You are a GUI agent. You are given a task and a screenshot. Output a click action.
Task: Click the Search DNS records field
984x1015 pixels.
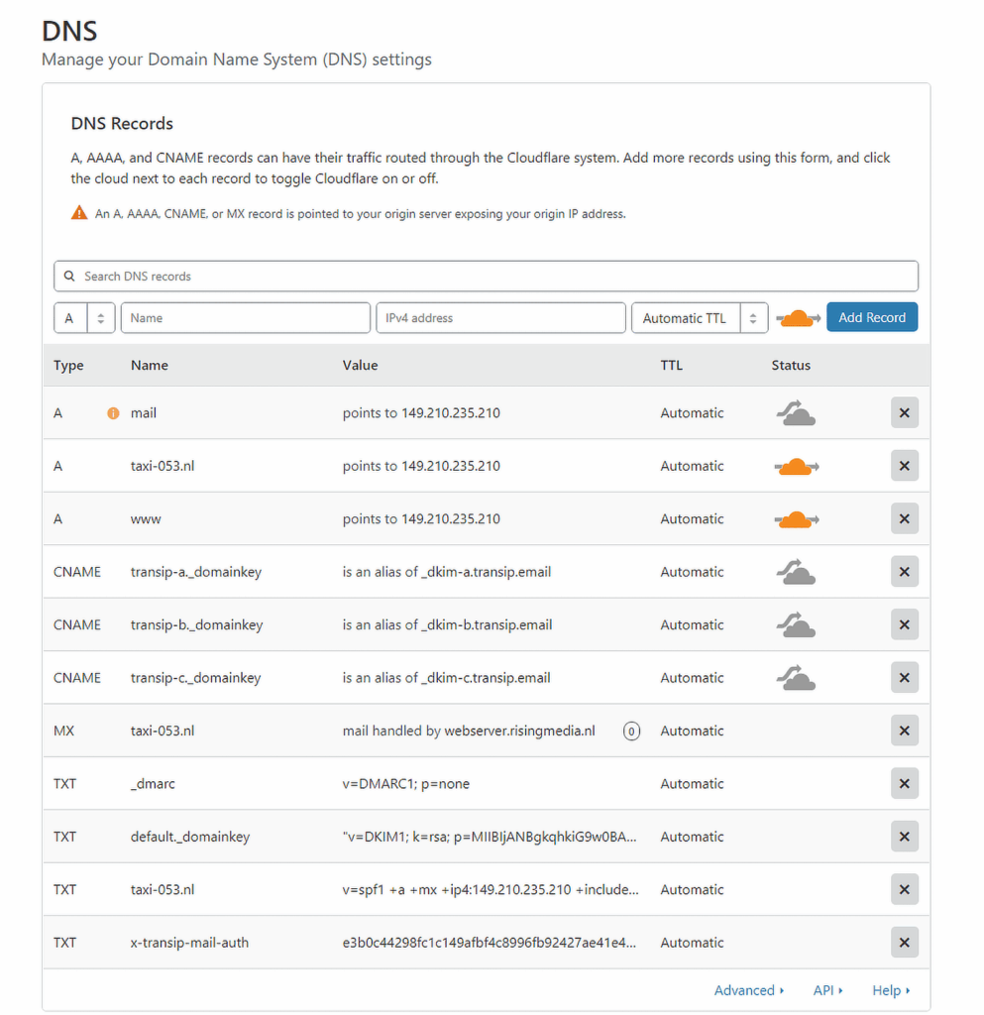coord(486,277)
